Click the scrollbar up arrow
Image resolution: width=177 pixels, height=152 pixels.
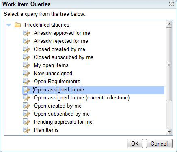[169, 24]
